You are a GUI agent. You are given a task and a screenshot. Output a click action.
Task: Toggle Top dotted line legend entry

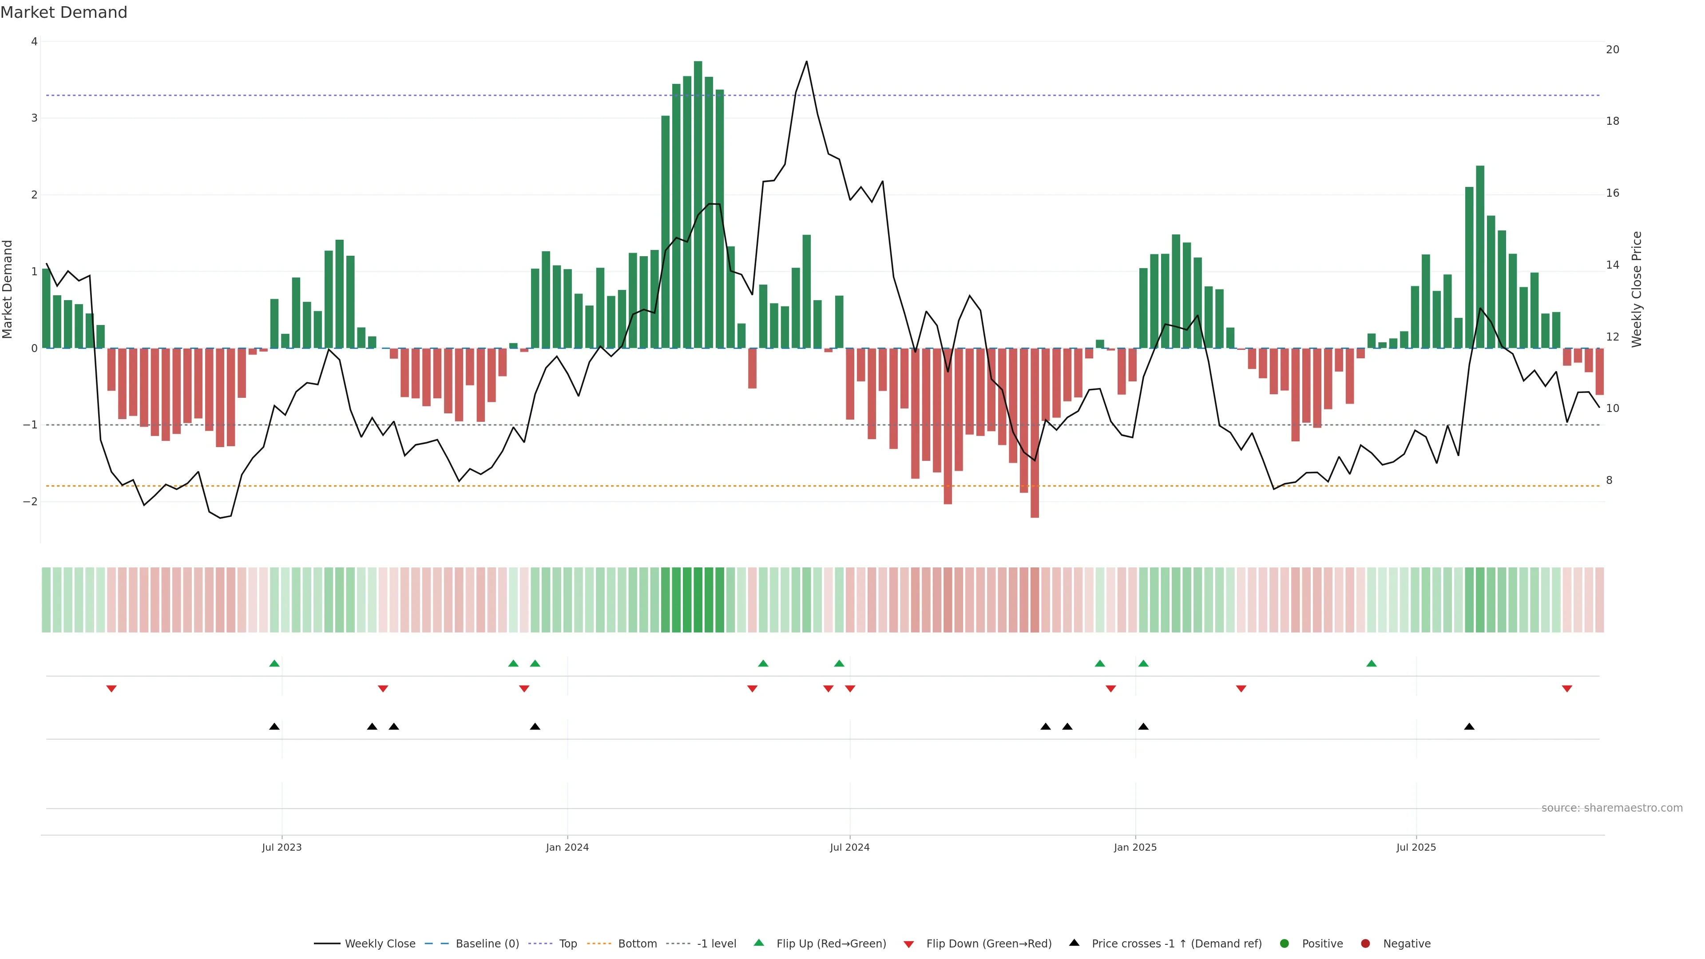[567, 944]
